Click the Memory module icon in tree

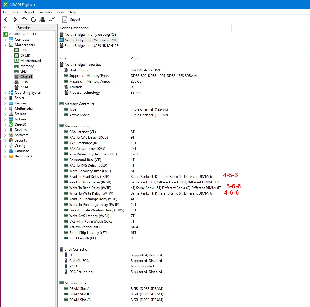[17, 66]
